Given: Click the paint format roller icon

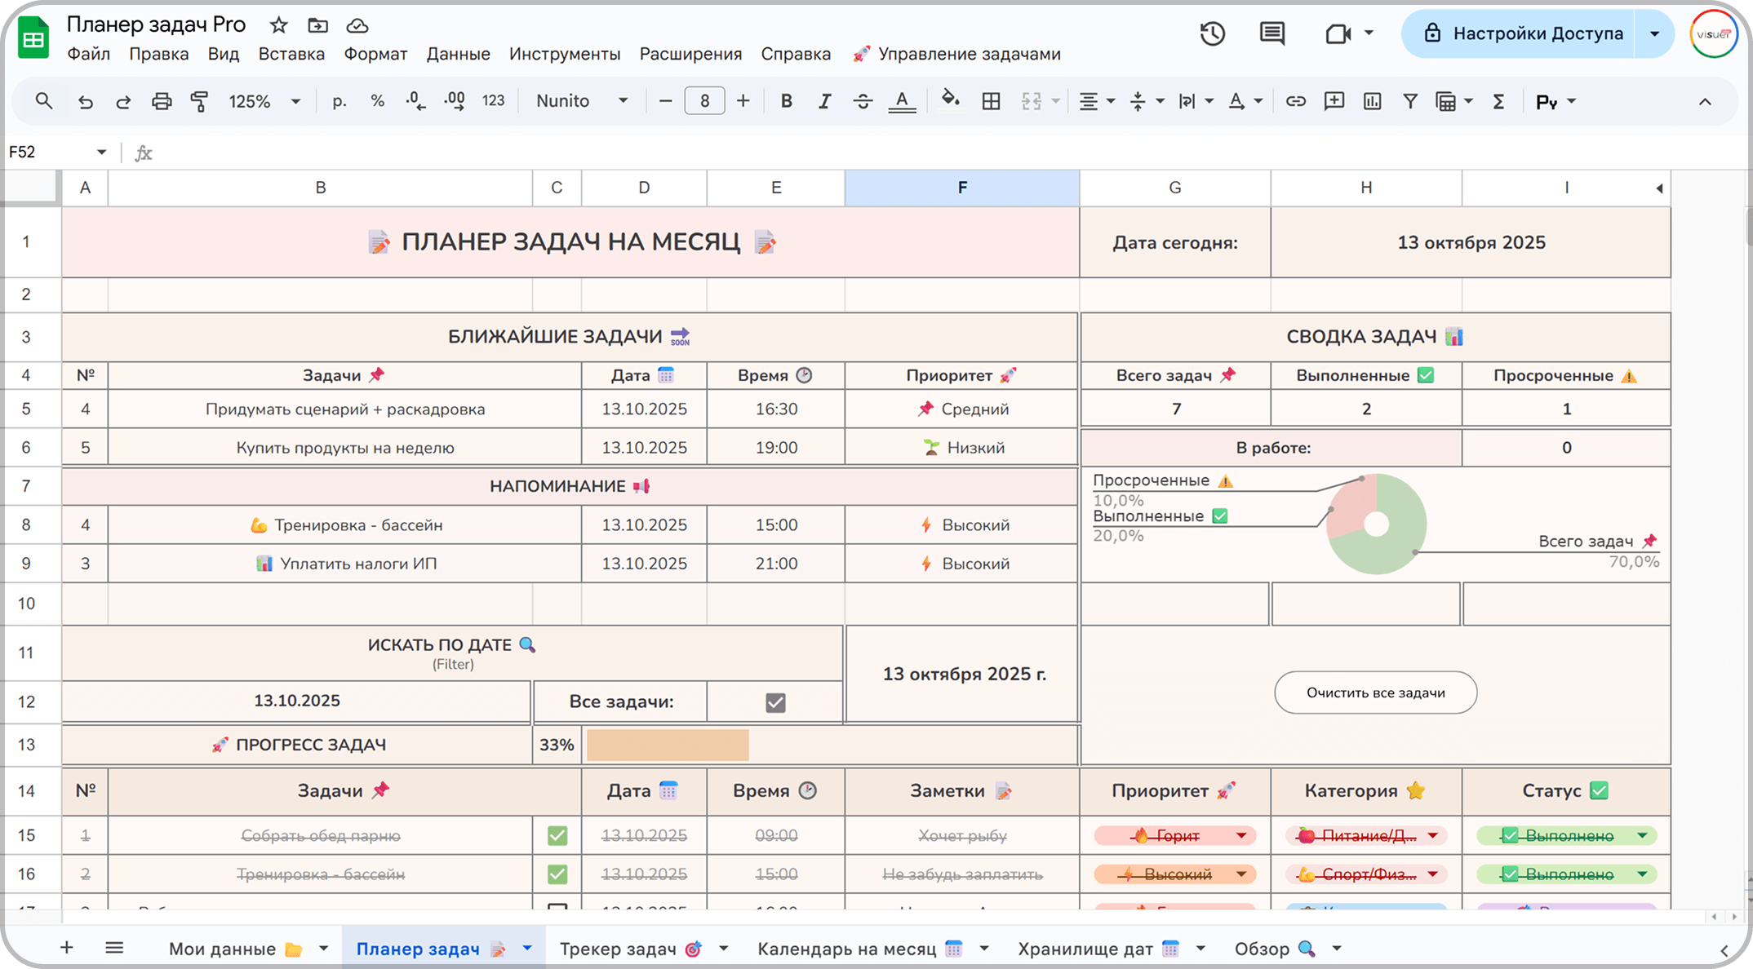Looking at the screenshot, I should coord(199,101).
